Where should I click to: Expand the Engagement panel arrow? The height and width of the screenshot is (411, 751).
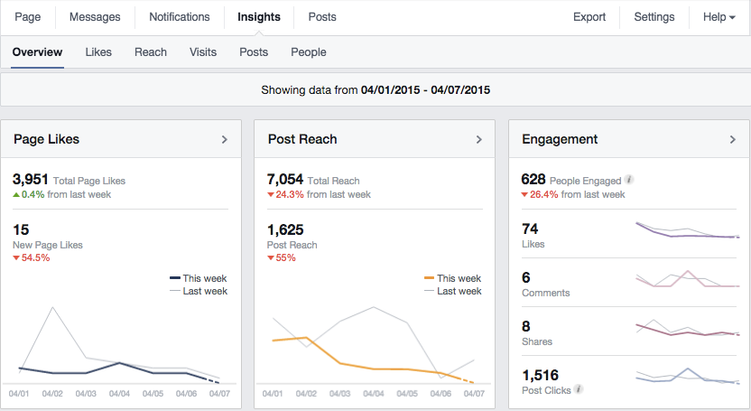click(733, 139)
